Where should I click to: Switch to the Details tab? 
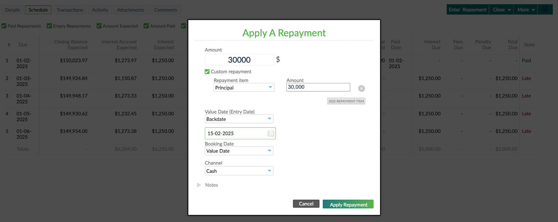(13, 10)
